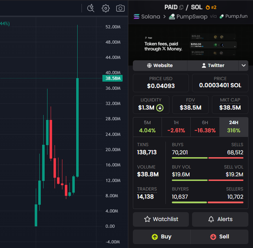Click the green buys ratio bar
Screen dimensions: 253x248
click(190, 158)
